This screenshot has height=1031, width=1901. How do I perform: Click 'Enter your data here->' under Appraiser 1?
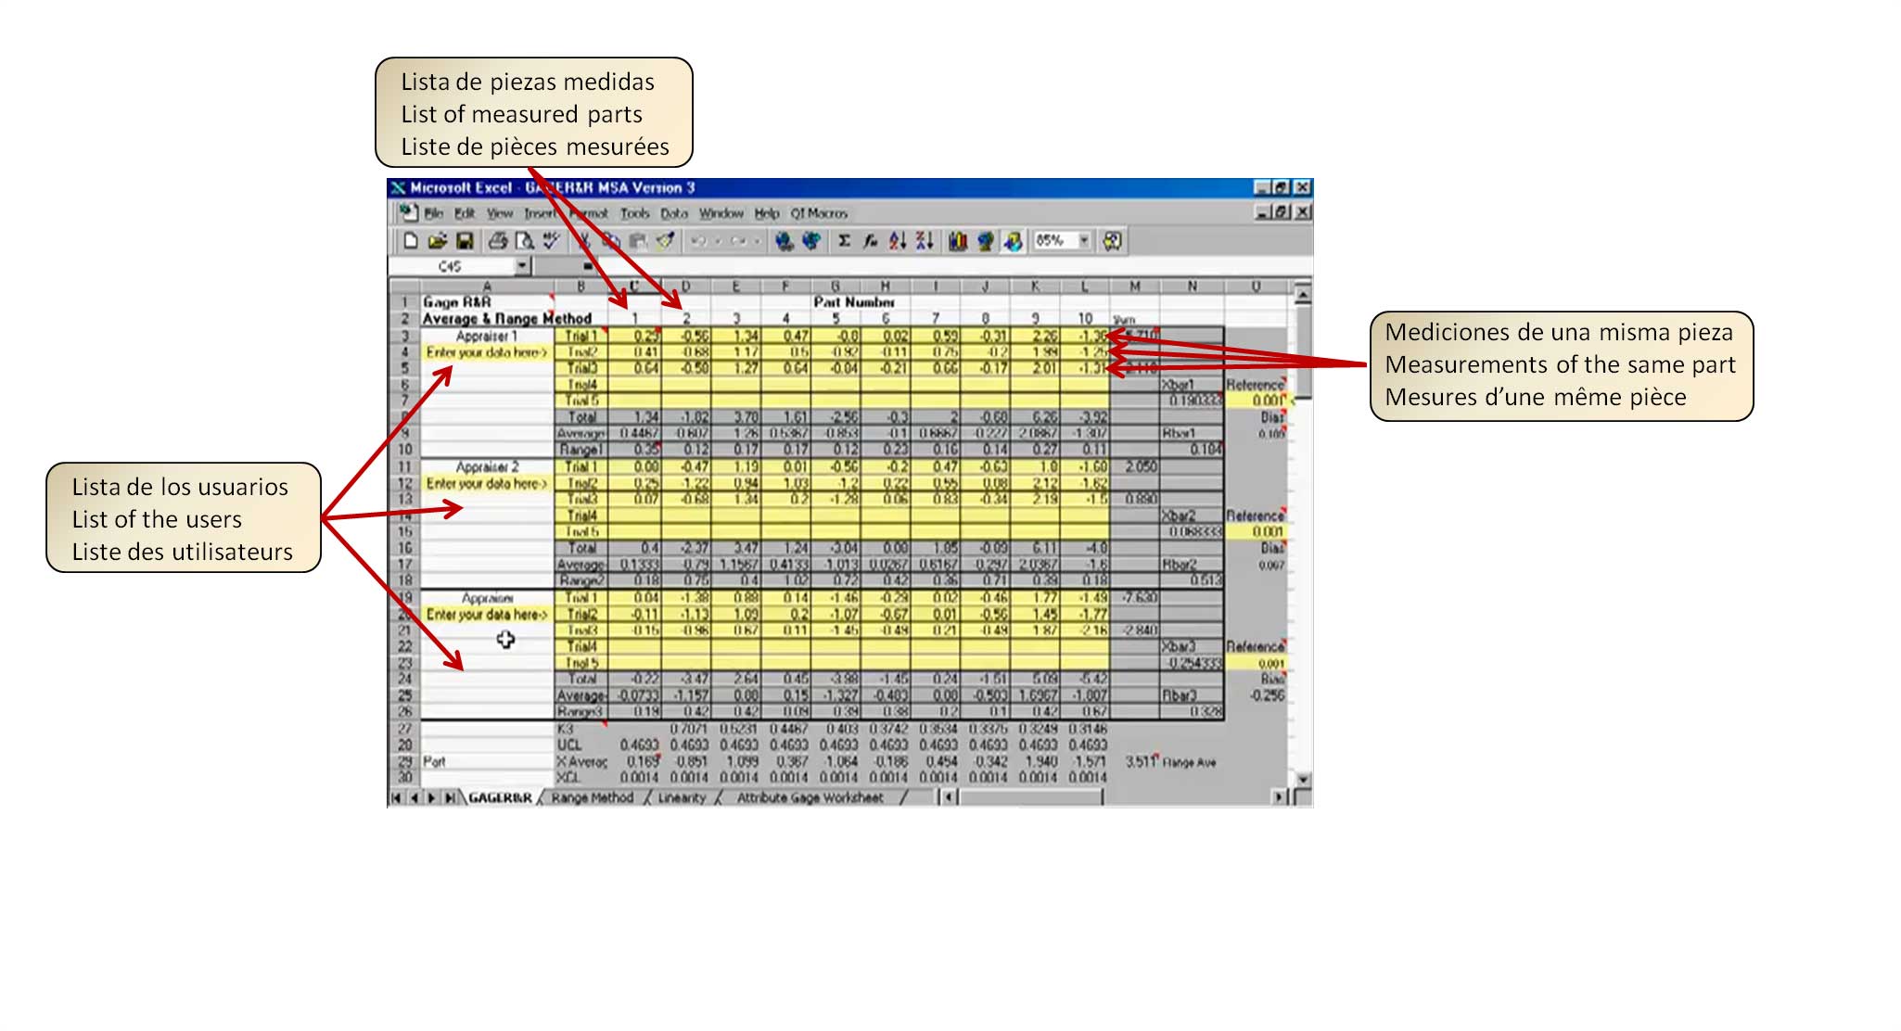coord(487,352)
